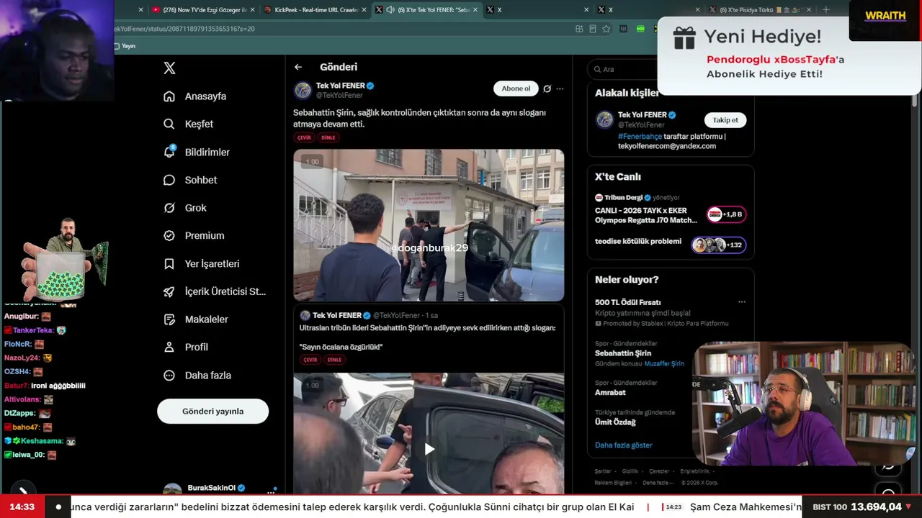
Task: Click the Tribun Dergi +1,8 B listener badge
Action: (x=726, y=214)
